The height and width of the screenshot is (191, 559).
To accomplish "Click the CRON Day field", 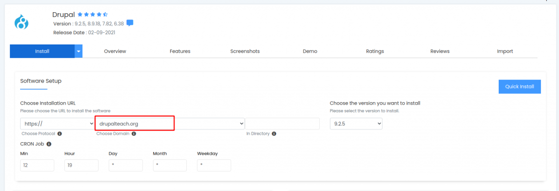I will [x=126, y=166].
